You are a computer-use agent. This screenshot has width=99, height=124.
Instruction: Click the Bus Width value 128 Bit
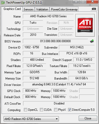(82, 72)
